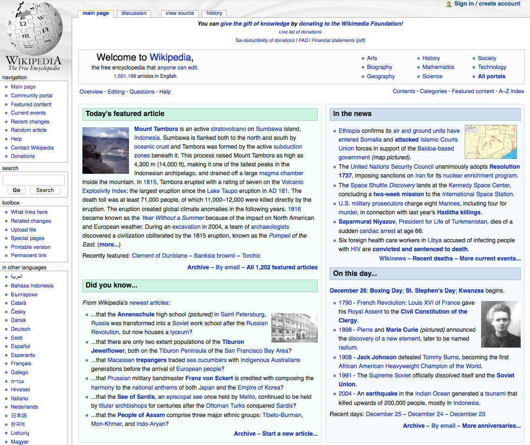Open the Somalia map thumbnail
The image size is (530, 445).
click(491, 142)
